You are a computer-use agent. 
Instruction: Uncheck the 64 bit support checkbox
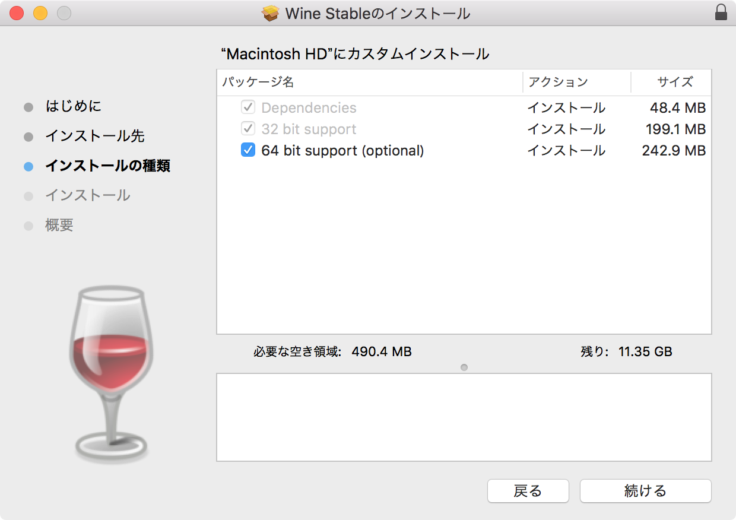click(248, 150)
